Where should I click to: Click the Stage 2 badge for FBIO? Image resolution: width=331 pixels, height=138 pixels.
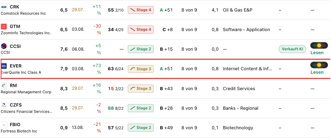tap(141, 128)
